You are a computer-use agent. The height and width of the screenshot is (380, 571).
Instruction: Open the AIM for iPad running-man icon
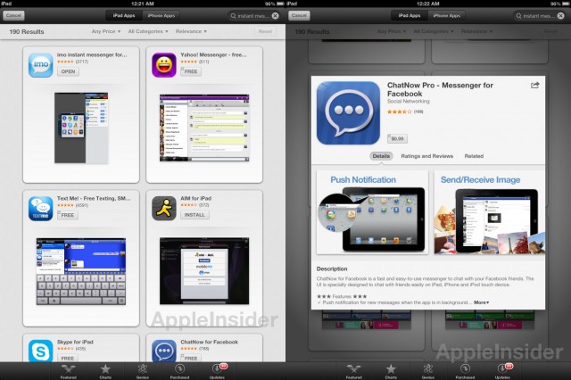(x=164, y=209)
